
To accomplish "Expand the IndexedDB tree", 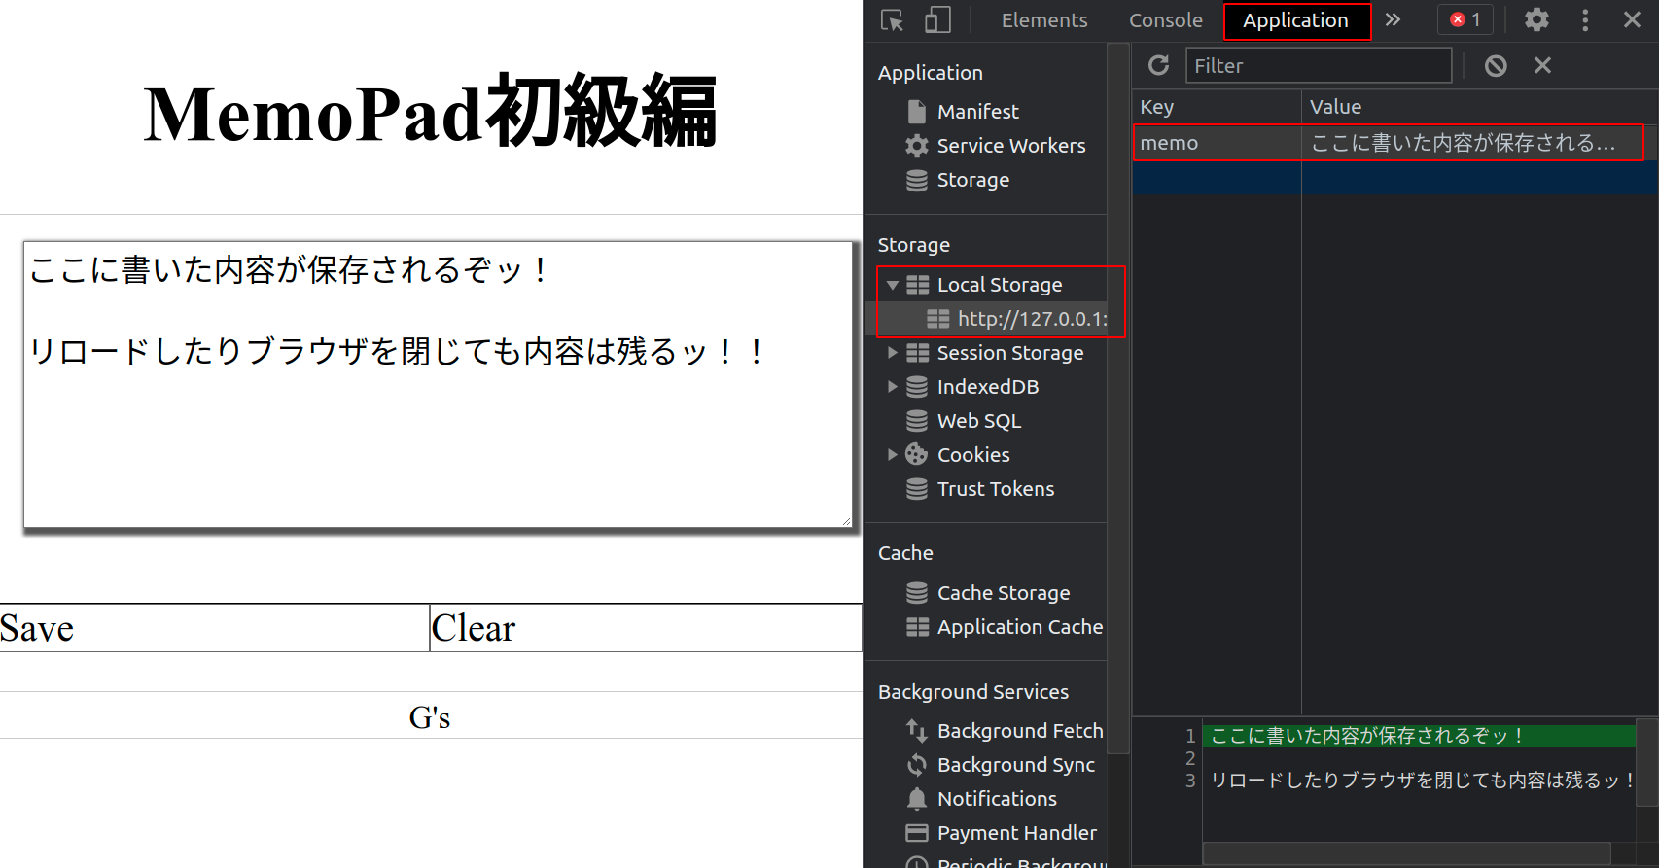I will coord(892,387).
